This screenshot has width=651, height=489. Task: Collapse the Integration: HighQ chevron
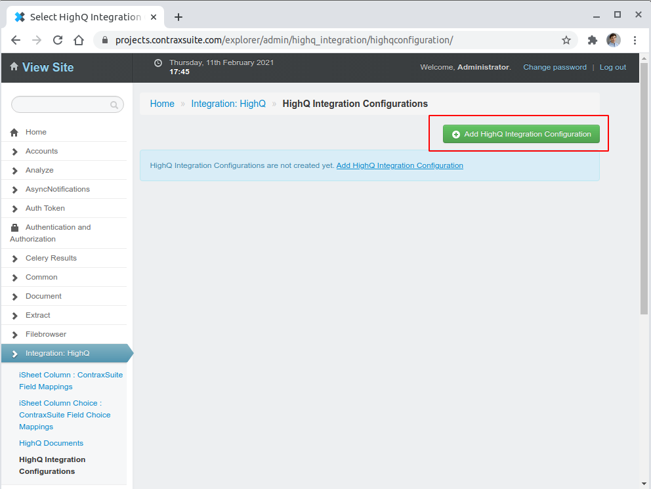point(15,354)
